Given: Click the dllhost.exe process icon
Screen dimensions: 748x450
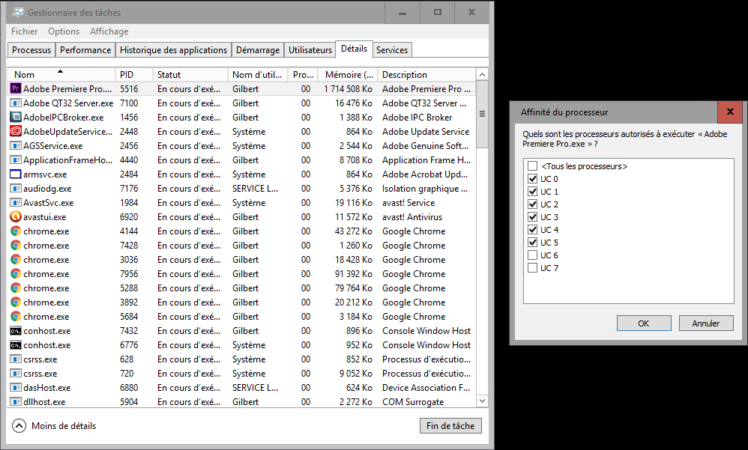Looking at the screenshot, I should [16, 402].
